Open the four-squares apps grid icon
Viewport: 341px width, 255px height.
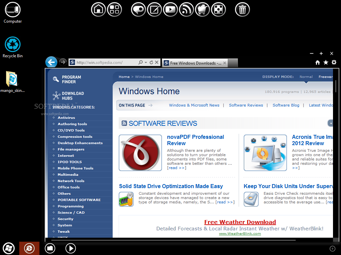[114, 9]
